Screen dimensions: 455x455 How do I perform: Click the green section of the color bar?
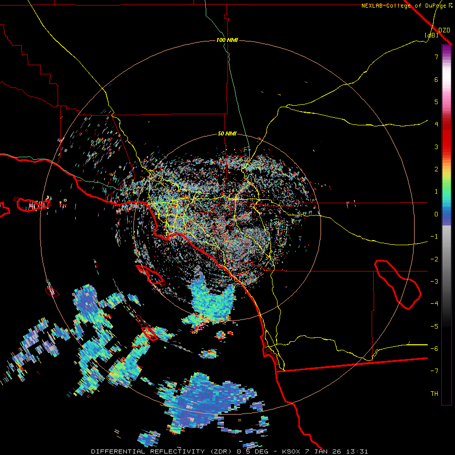[446, 187]
